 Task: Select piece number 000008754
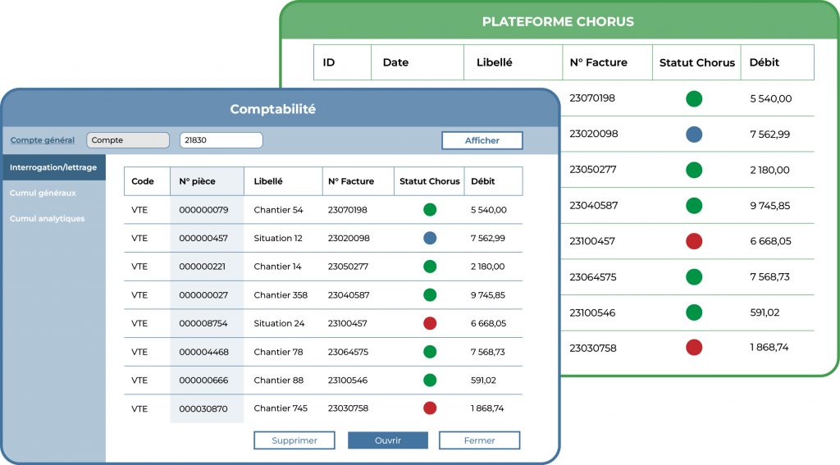[203, 324]
